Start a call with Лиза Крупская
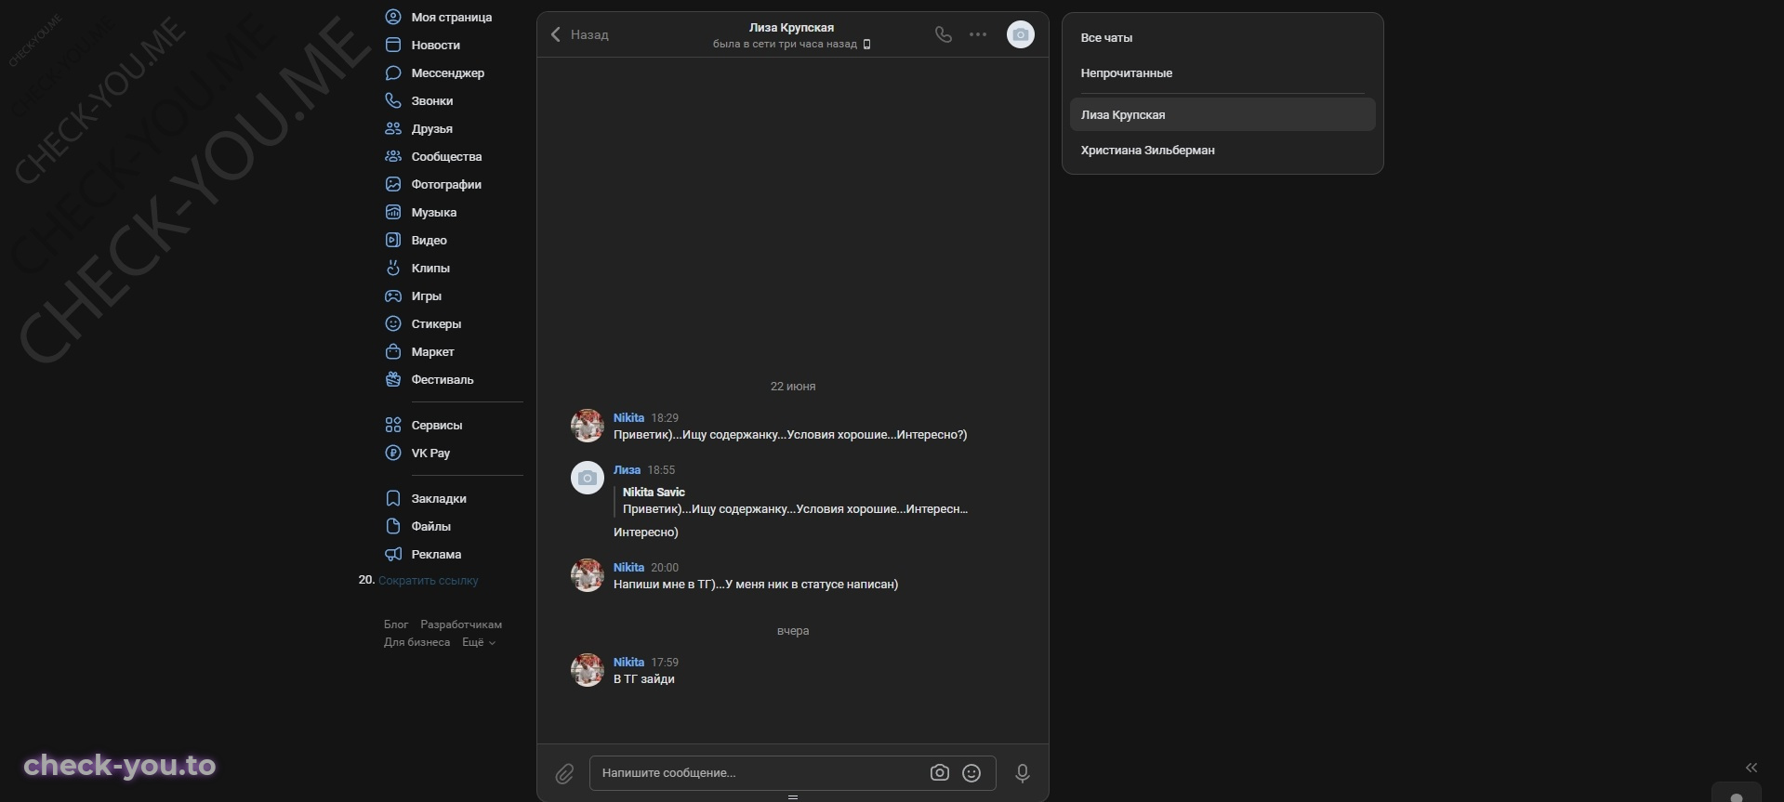This screenshot has width=1784, height=802. tap(944, 34)
